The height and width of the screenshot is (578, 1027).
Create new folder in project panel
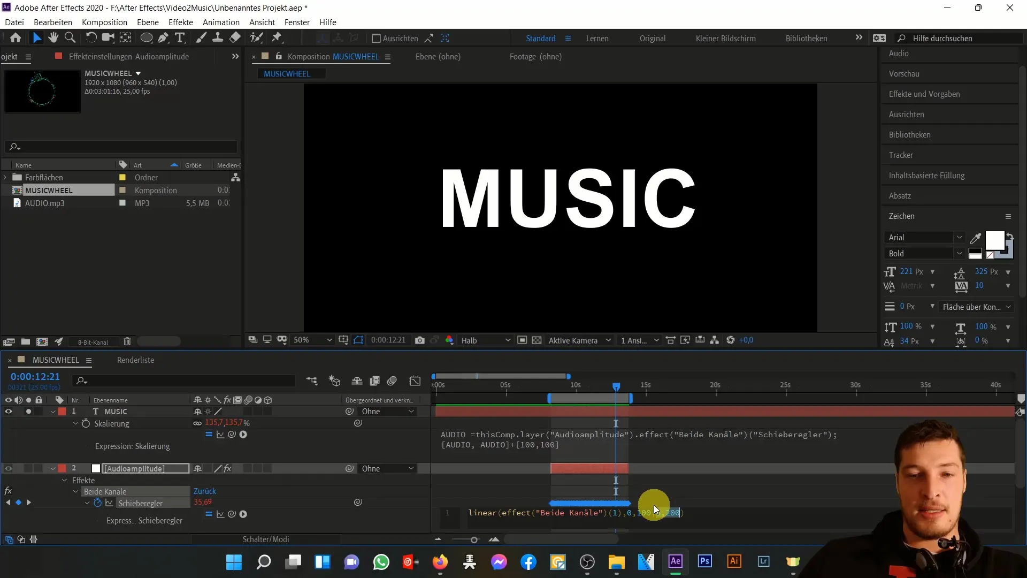[25, 341]
